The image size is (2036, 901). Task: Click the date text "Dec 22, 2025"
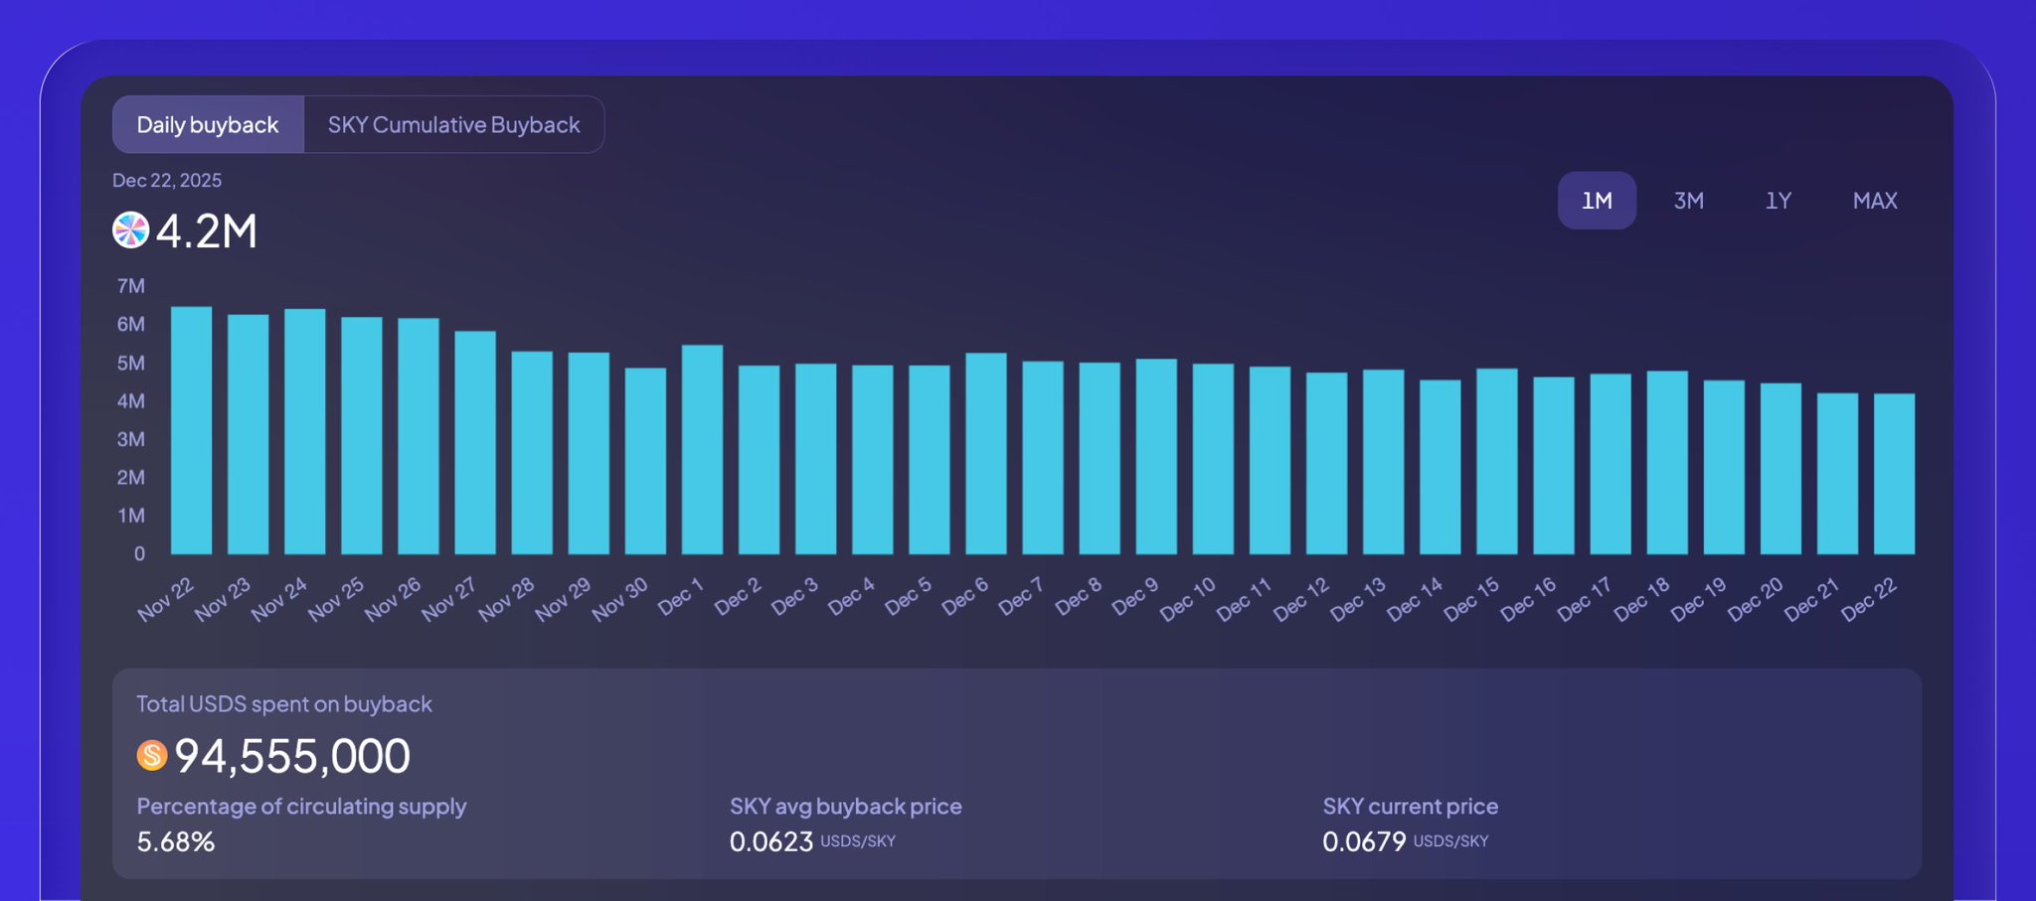pyautogui.click(x=167, y=181)
